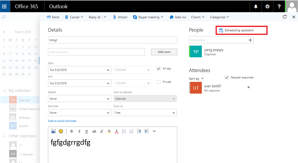Open the text highlight color picker
298x163 pixels.
(109, 131)
